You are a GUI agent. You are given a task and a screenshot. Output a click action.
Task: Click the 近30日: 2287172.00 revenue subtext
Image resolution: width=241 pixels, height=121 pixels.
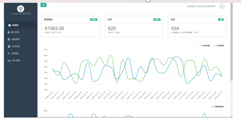[53, 32]
